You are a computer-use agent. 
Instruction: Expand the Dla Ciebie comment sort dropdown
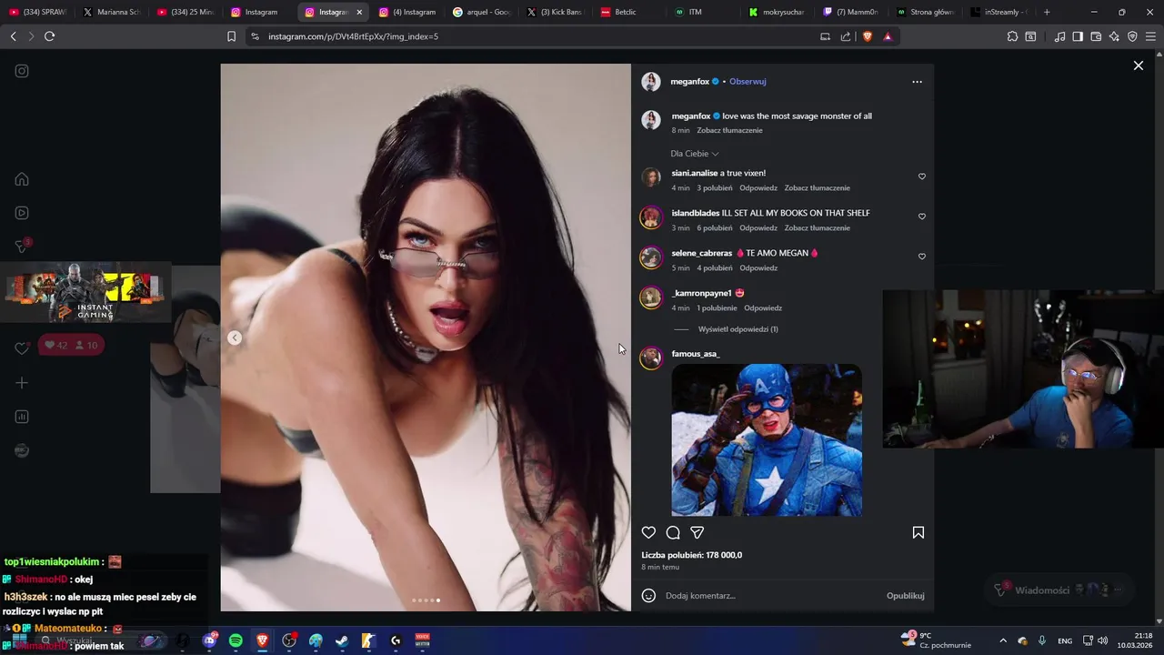[x=695, y=154]
